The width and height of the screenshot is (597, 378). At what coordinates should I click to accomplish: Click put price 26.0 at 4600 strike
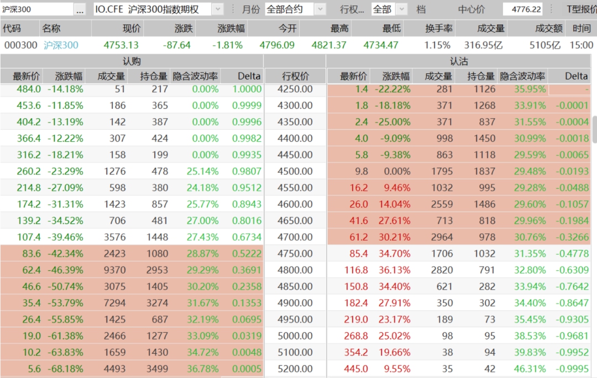tap(359, 204)
